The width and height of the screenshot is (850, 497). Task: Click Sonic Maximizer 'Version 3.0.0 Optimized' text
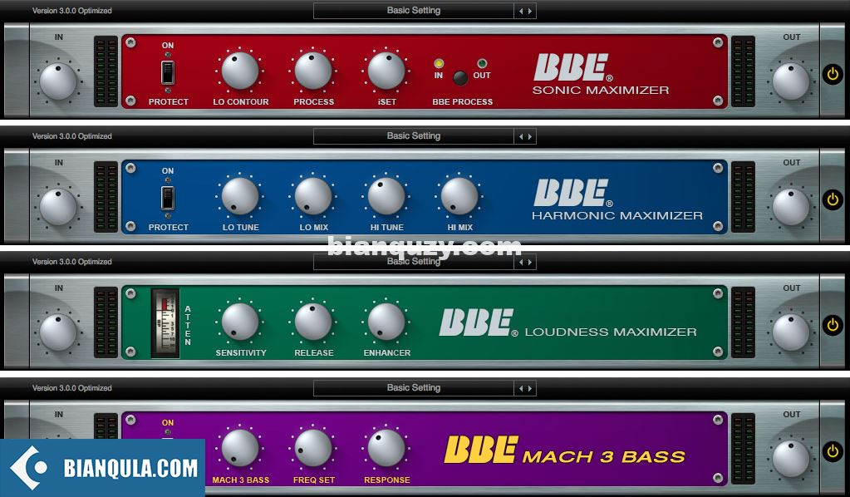click(72, 11)
